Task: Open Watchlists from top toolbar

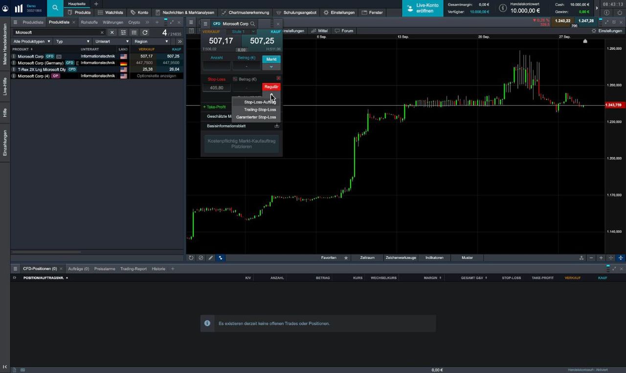Action: click(x=110, y=12)
